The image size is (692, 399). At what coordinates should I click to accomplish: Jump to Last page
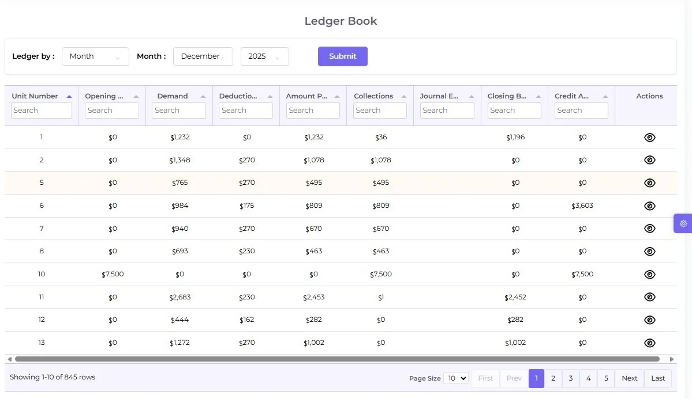pyautogui.click(x=658, y=378)
